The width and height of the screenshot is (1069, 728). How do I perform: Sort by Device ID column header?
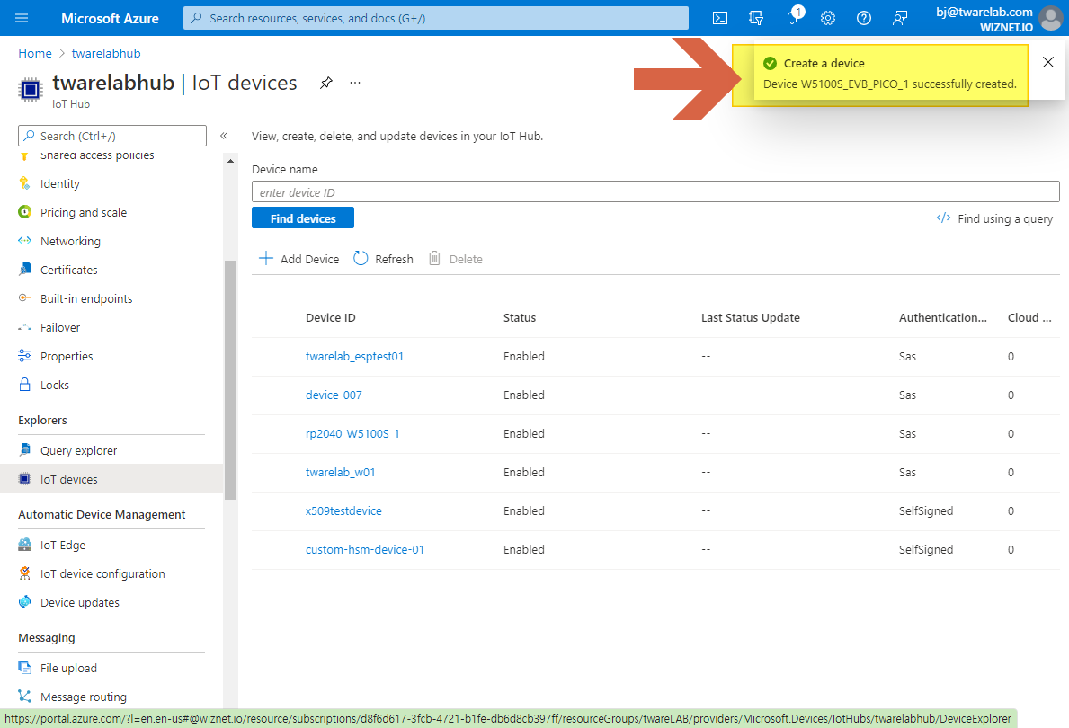(331, 317)
